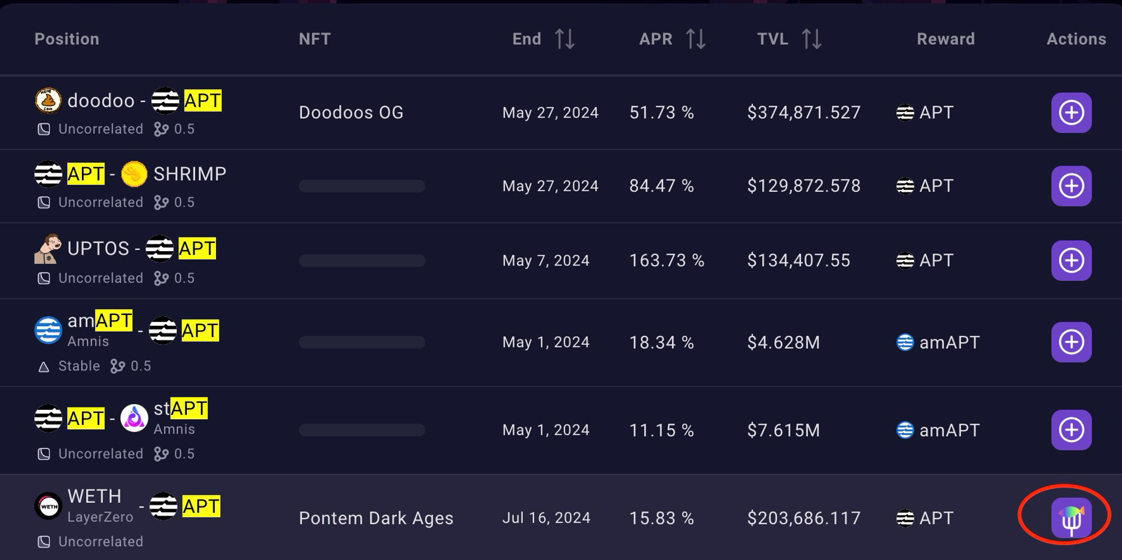Sort pools by TVL arrows

click(811, 39)
